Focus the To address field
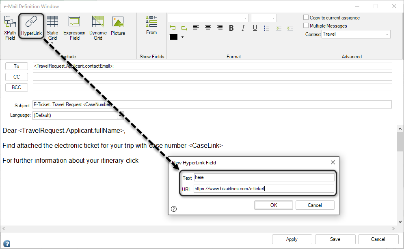The image size is (404, 249). coord(212,66)
